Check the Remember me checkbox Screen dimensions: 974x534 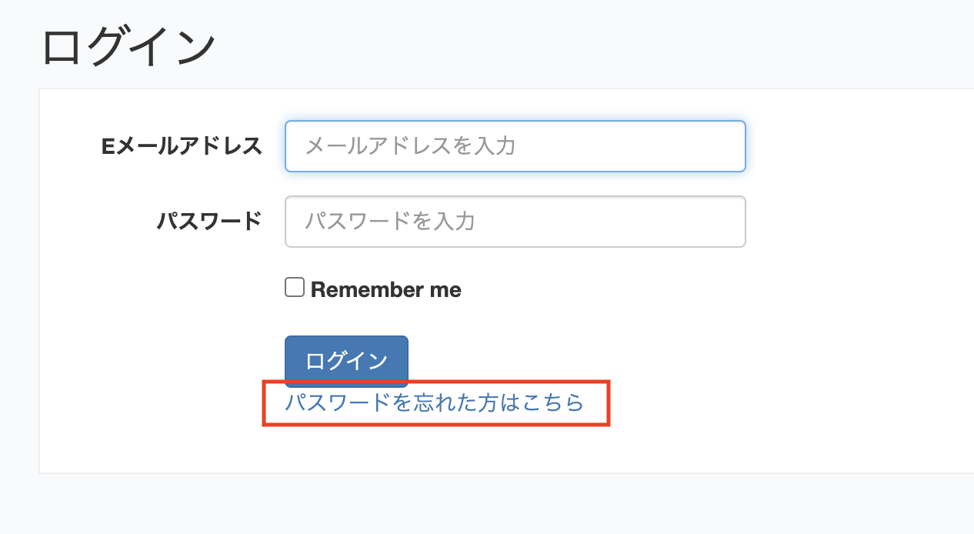point(295,286)
